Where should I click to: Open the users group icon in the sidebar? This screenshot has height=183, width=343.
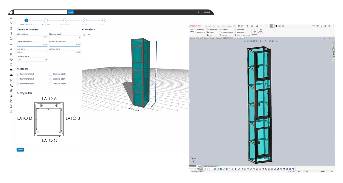[11, 75]
